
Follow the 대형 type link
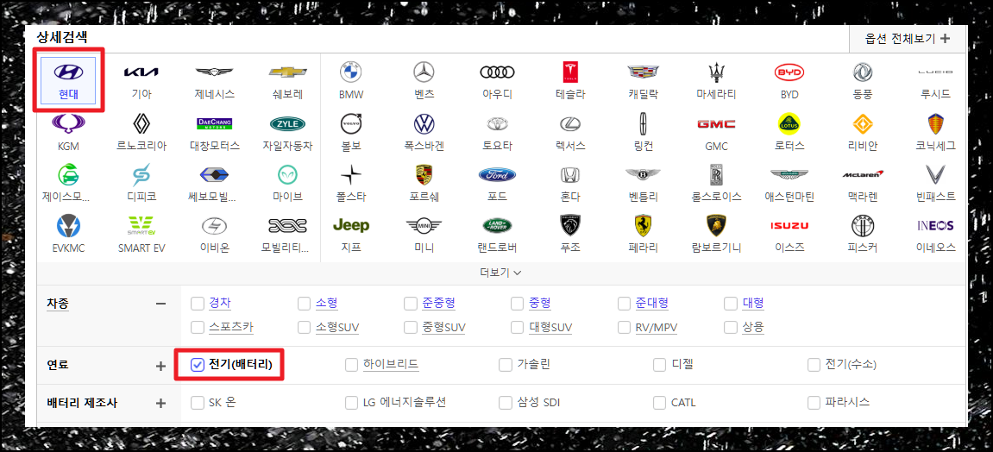[x=754, y=304]
